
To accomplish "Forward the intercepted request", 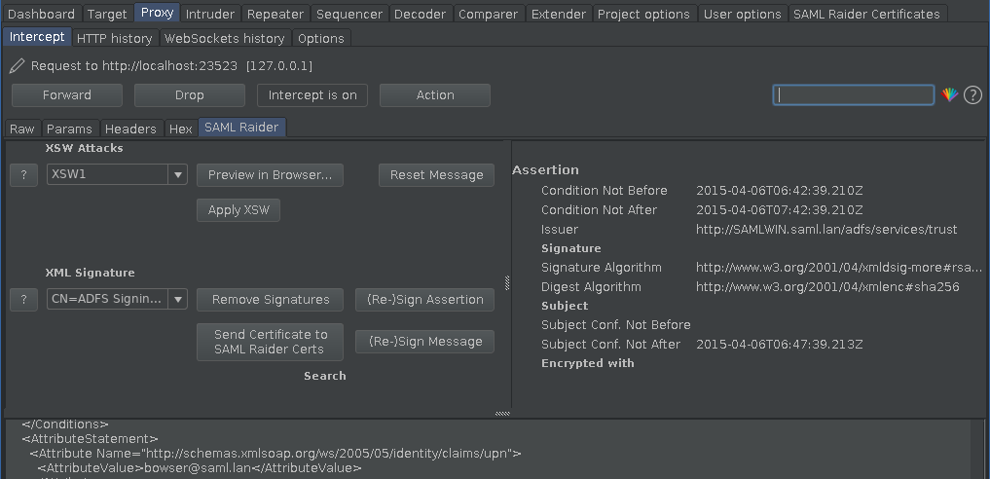I will [x=67, y=95].
